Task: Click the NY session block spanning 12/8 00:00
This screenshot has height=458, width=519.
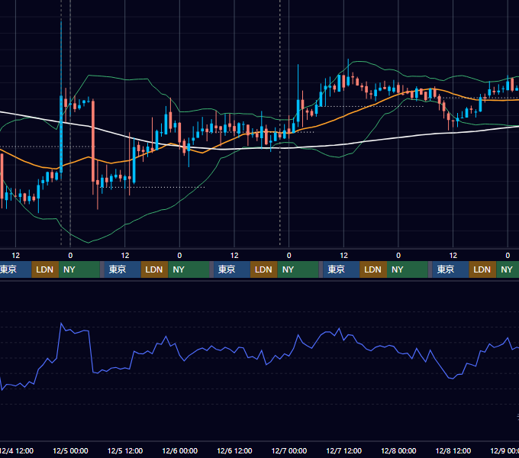Action: pyautogui.click(x=408, y=269)
